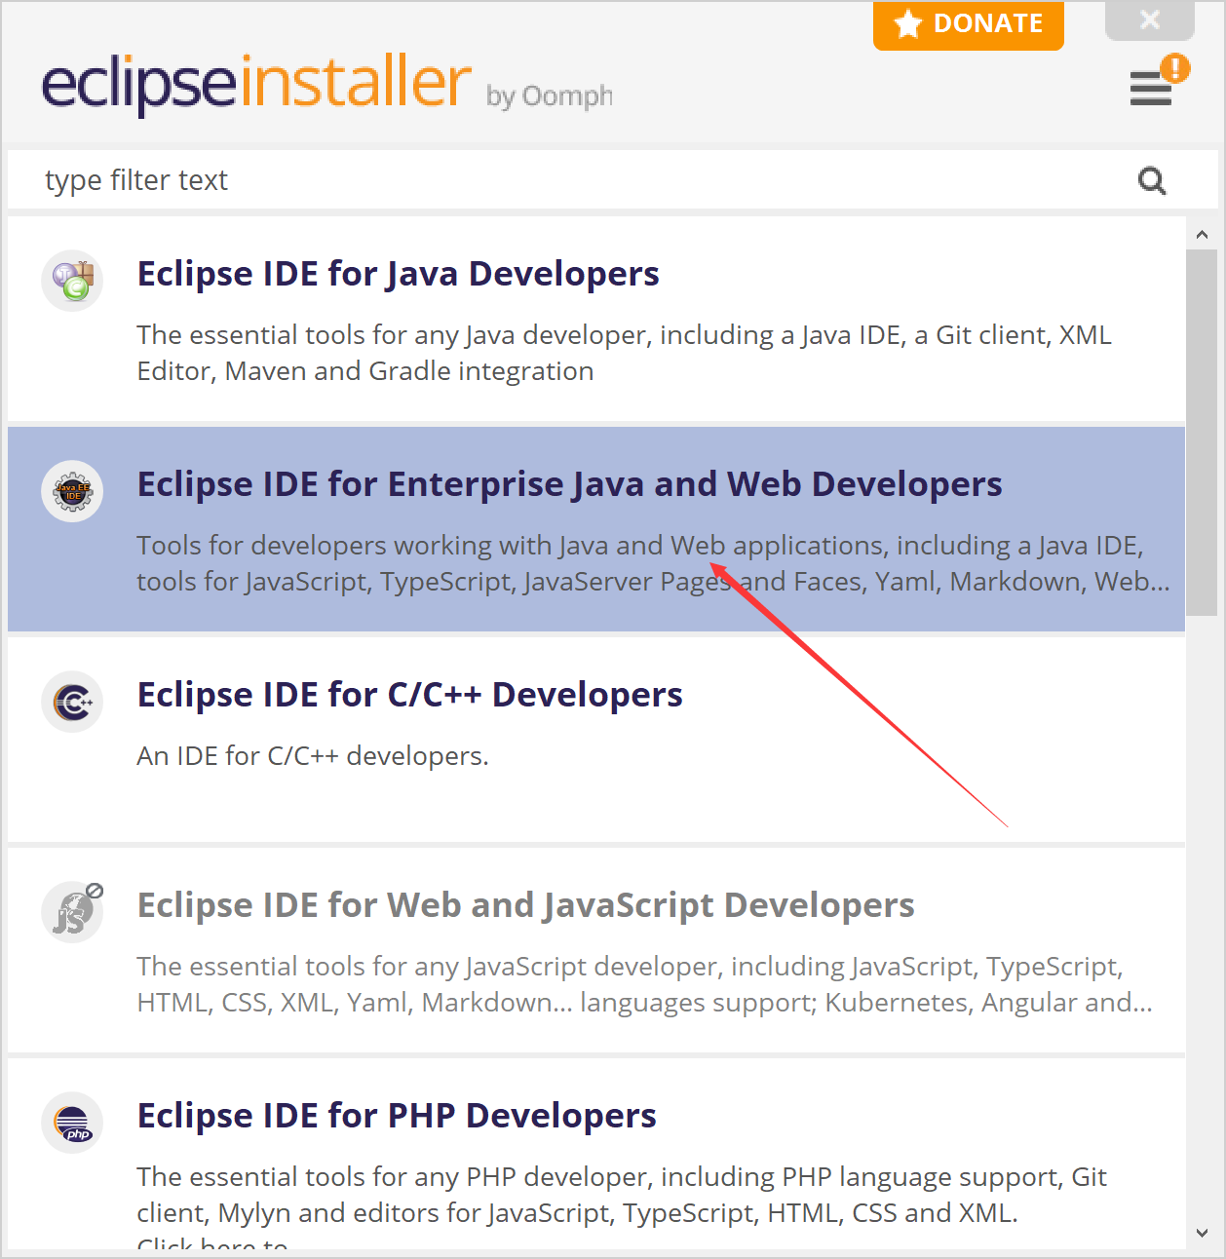Click the C/C++ Developers product icon
Image resolution: width=1226 pixels, height=1259 pixels.
tap(71, 702)
